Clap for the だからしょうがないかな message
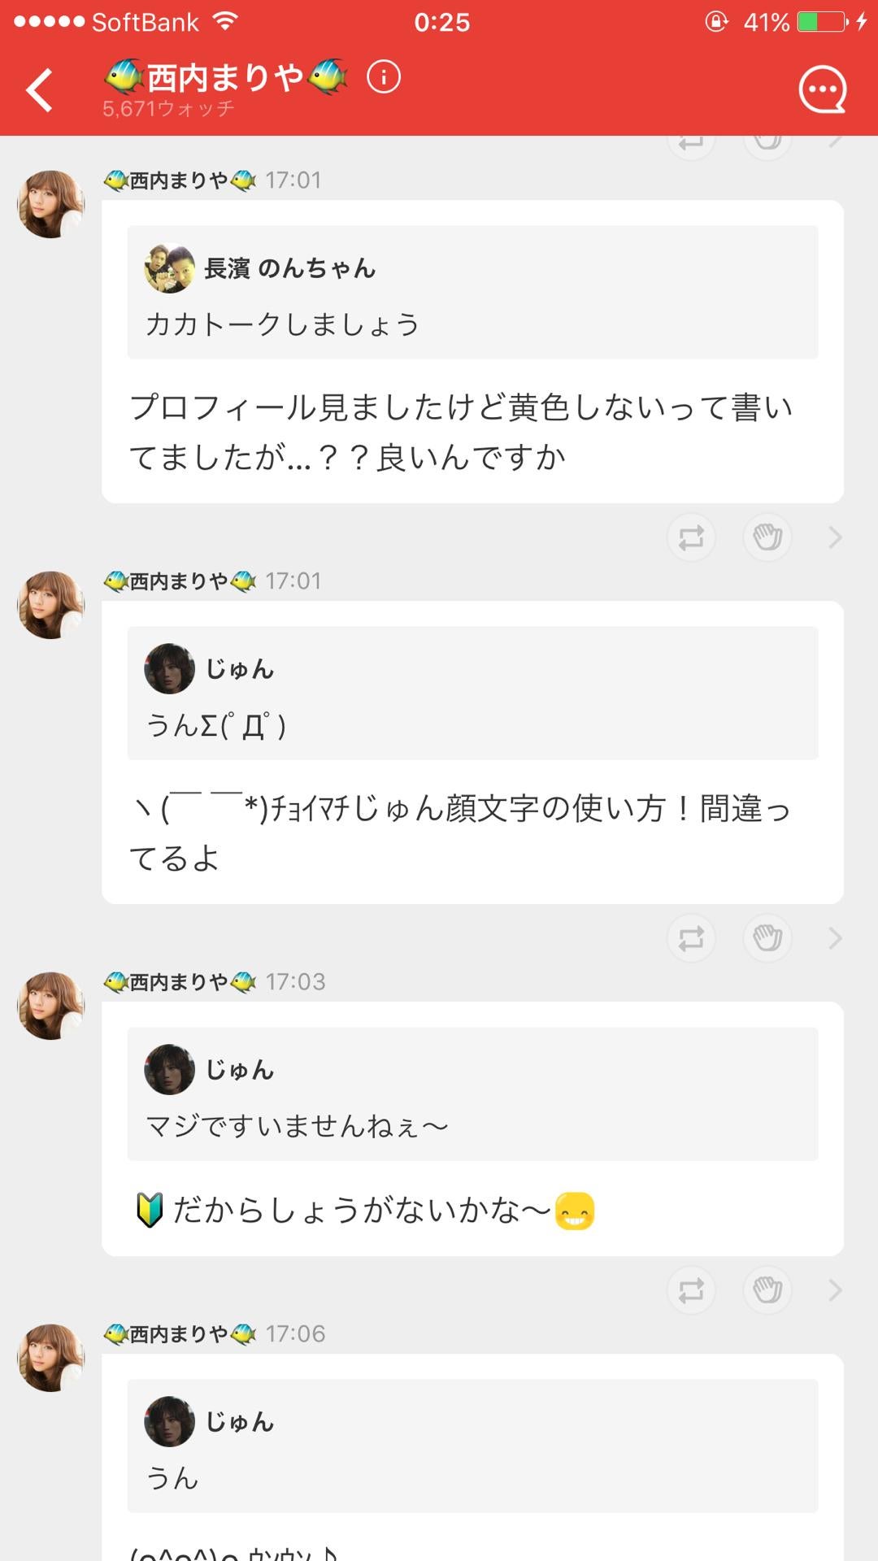Screen dimensions: 878x1561 click(767, 1290)
